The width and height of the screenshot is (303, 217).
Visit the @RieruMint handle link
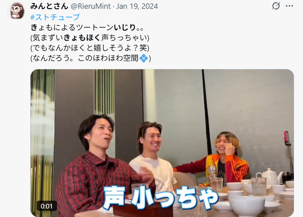coord(91,6)
